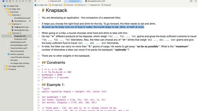
Task: Select the Exercise-2 folder row
Action: [x=17, y=24]
